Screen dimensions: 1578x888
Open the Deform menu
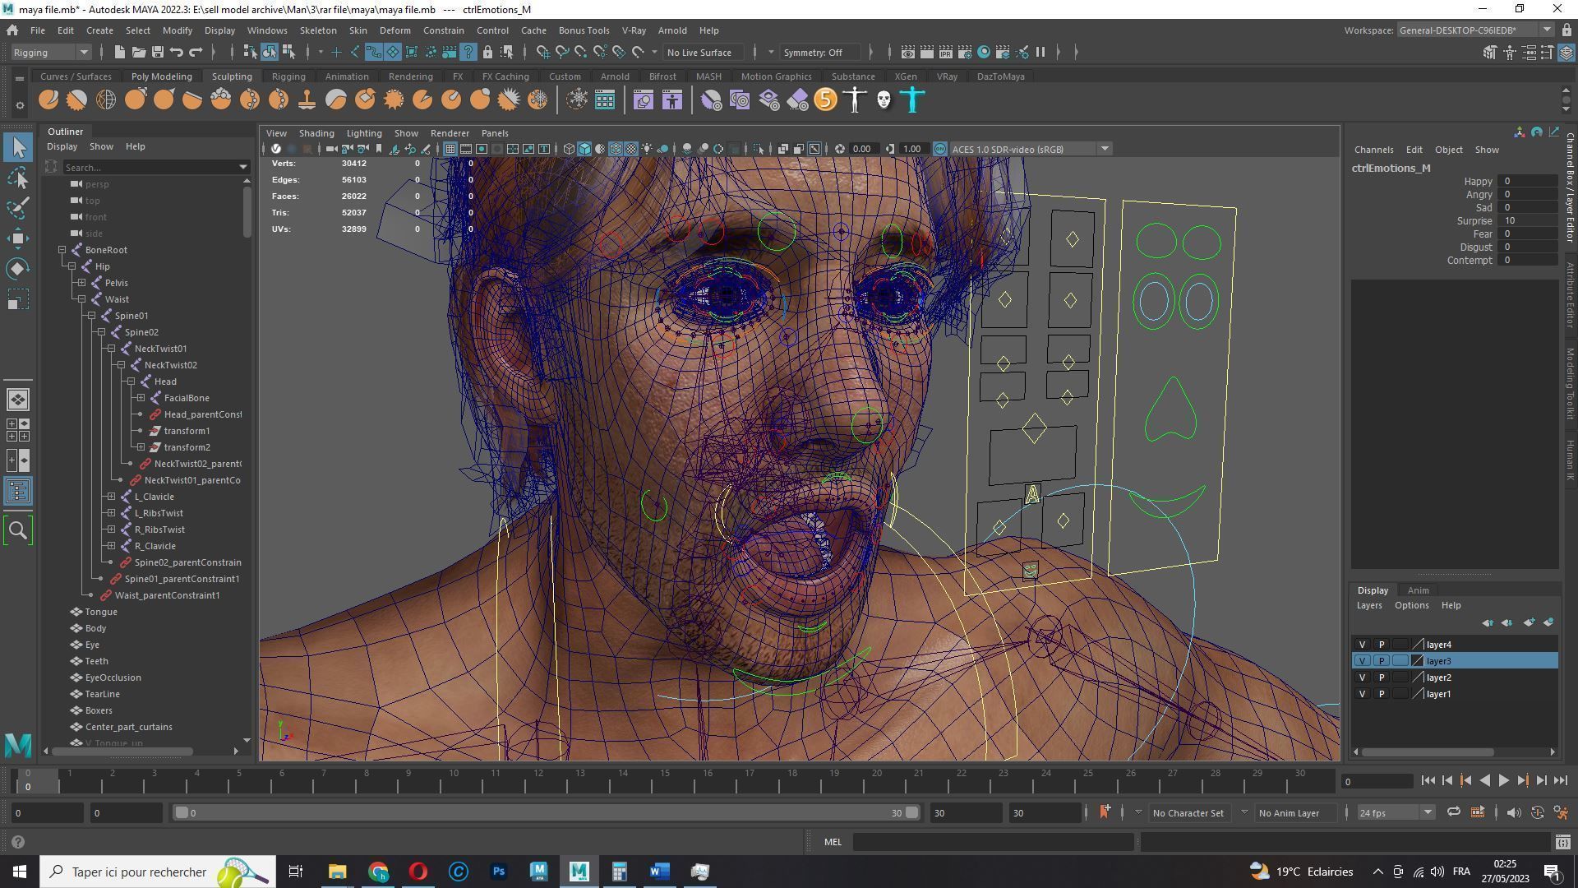(x=394, y=30)
